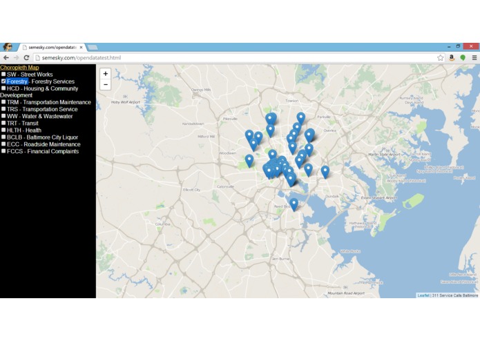Click the Towson label on map

click(291, 101)
